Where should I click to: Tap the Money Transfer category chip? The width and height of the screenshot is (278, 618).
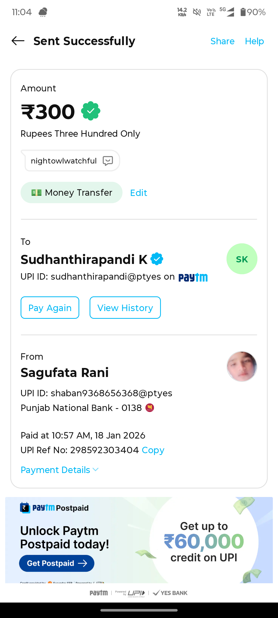click(72, 193)
